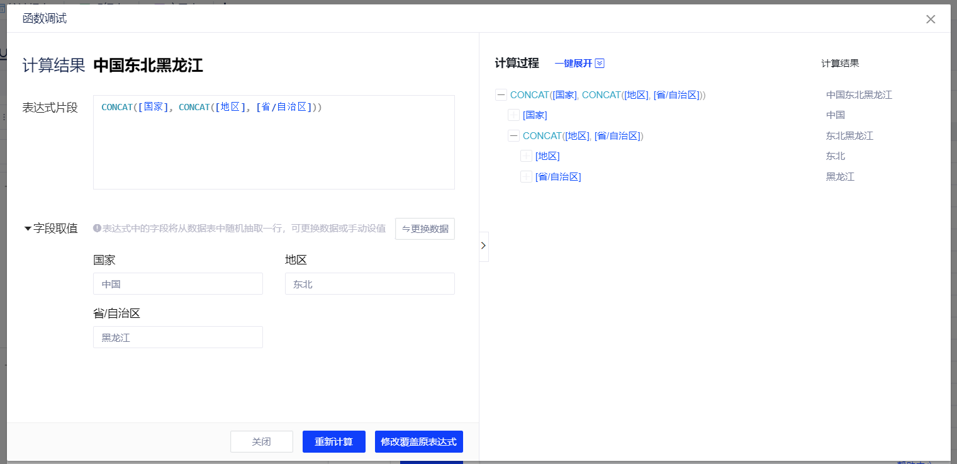The width and height of the screenshot is (957, 464).
Task: Expand the [省/自治区] node plus icon
Action: click(x=526, y=177)
